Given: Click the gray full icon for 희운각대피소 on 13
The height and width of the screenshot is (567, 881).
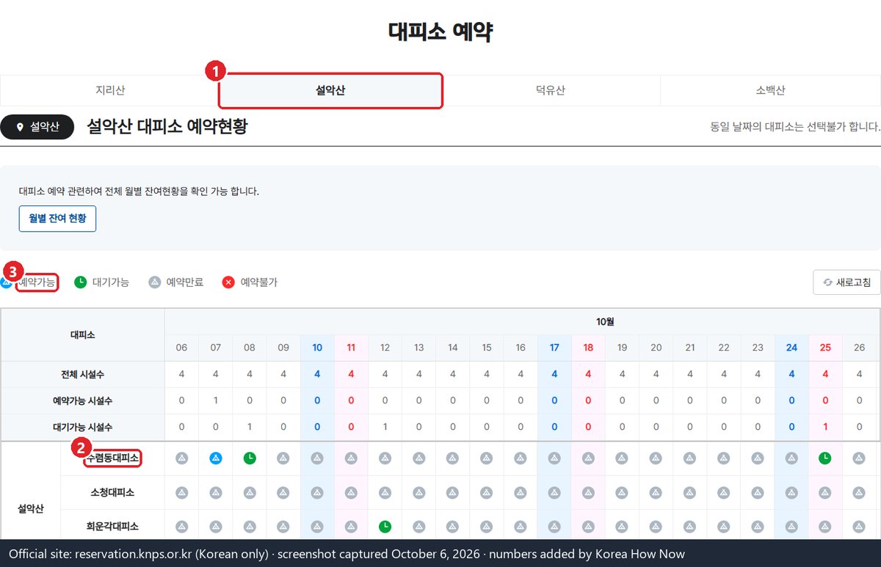Looking at the screenshot, I should click(418, 526).
